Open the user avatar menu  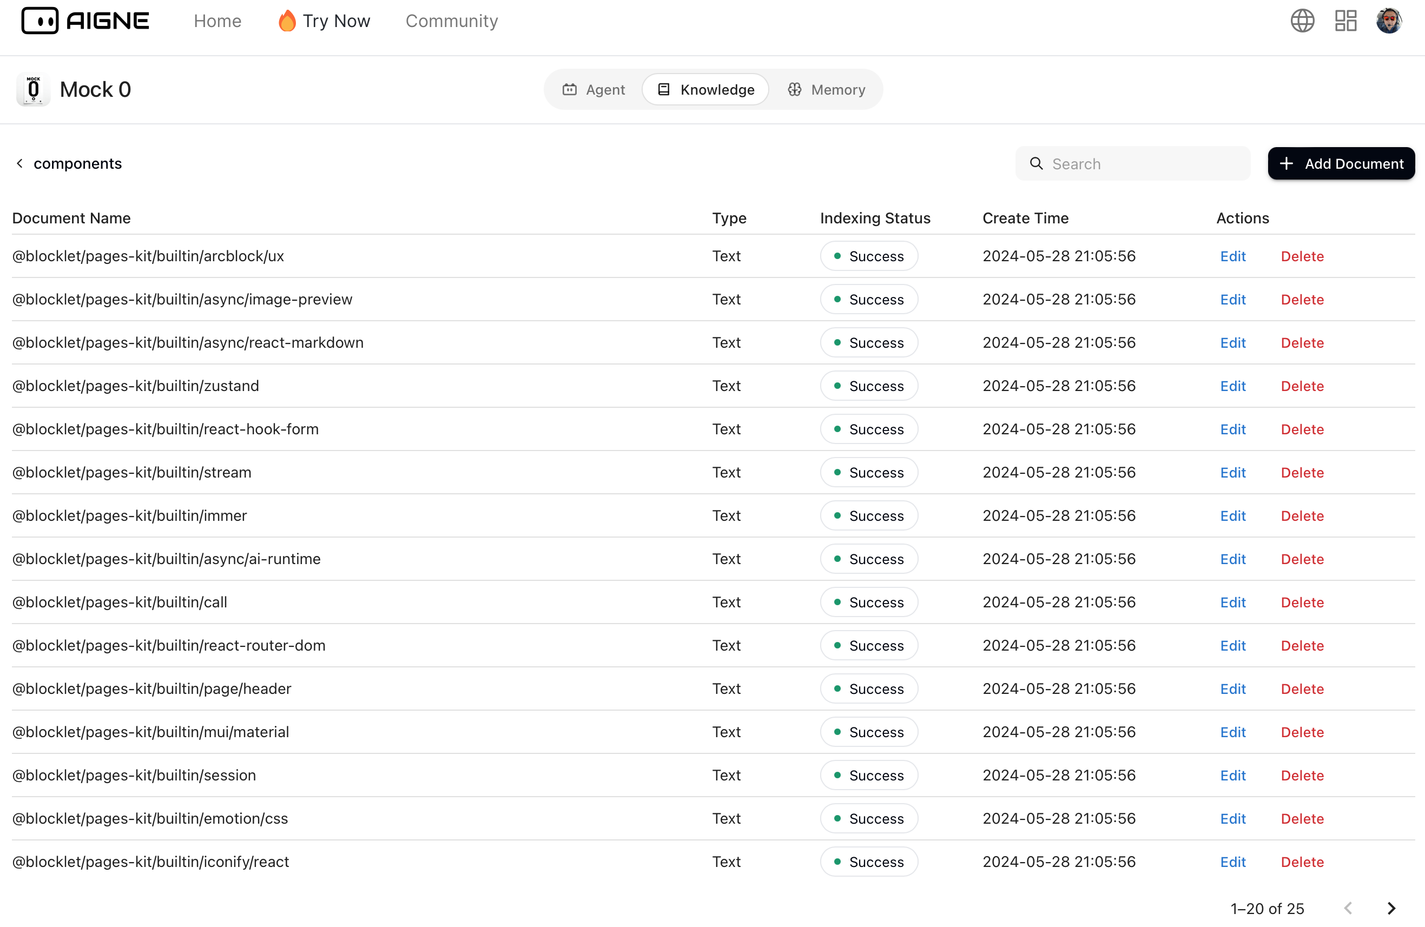click(1388, 21)
